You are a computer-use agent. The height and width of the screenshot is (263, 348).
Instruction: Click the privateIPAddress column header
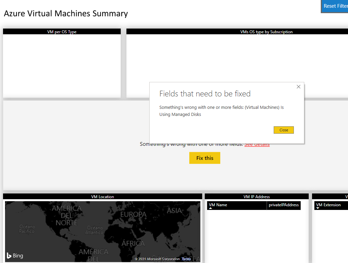tap(284, 205)
